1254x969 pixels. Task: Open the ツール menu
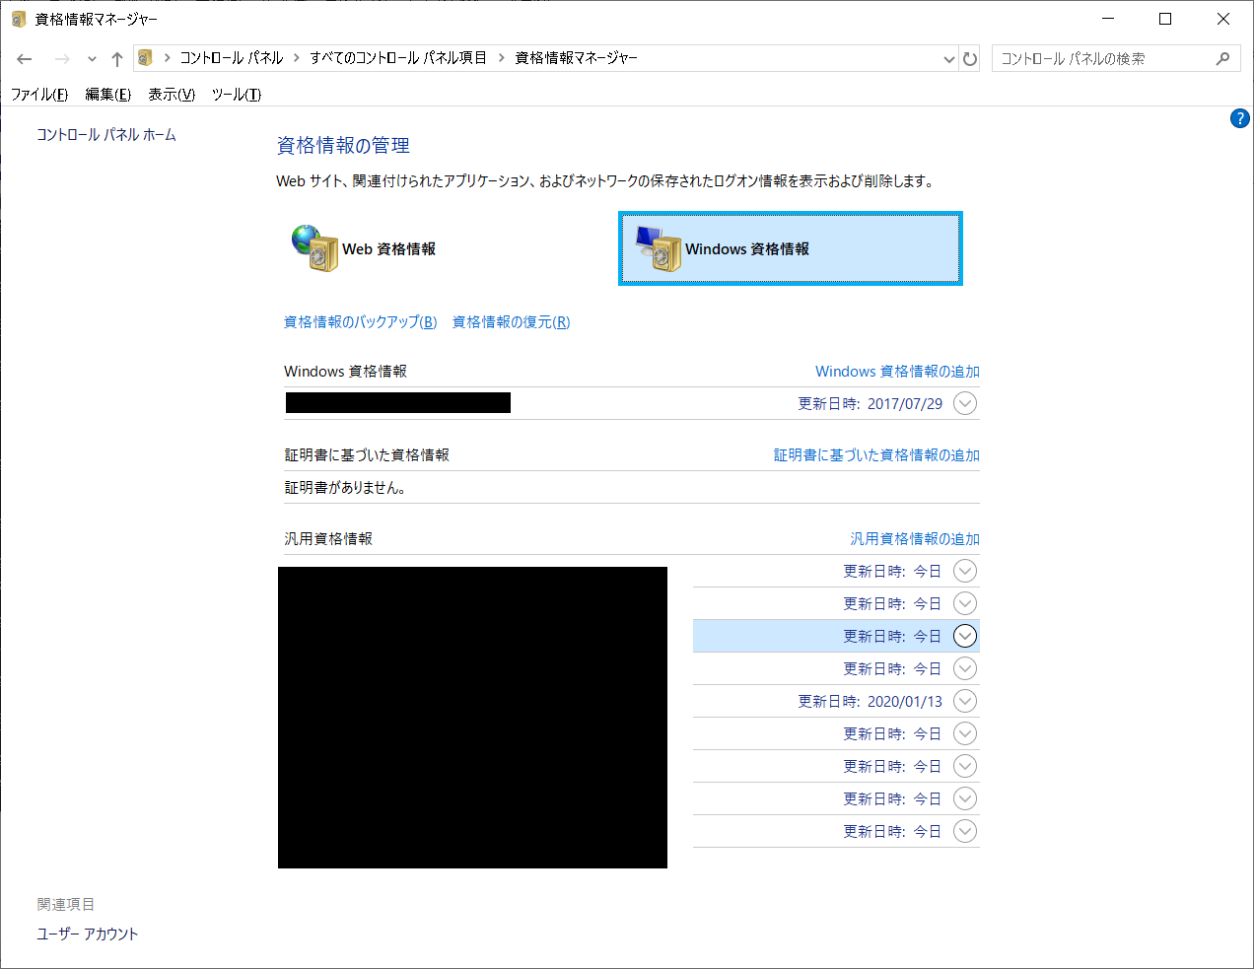pos(237,95)
